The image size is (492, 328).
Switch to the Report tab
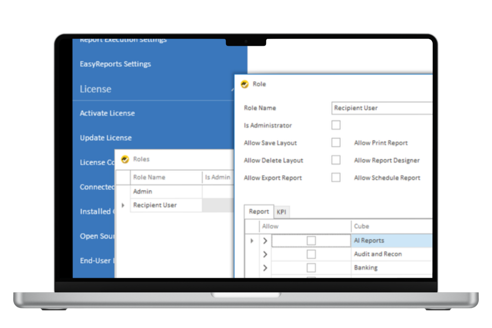(x=259, y=212)
